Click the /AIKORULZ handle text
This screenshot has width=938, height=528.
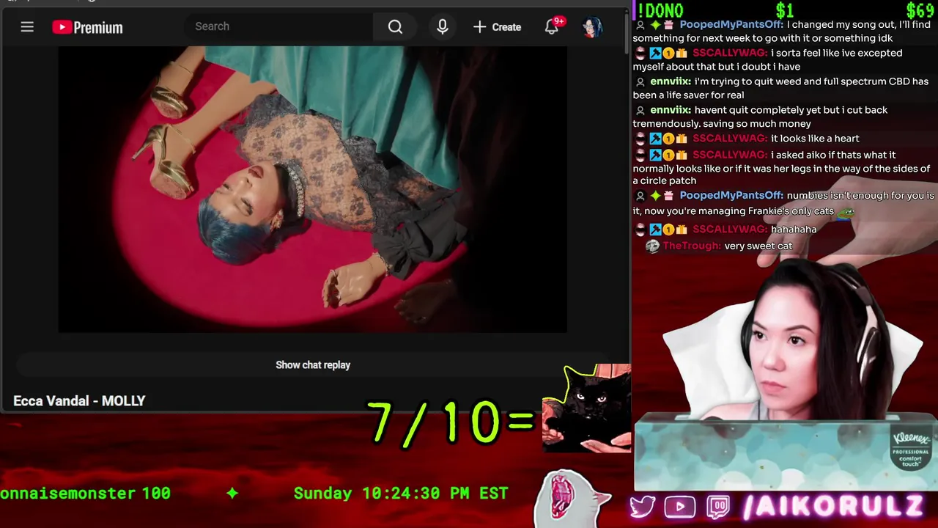click(x=832, y=507)
